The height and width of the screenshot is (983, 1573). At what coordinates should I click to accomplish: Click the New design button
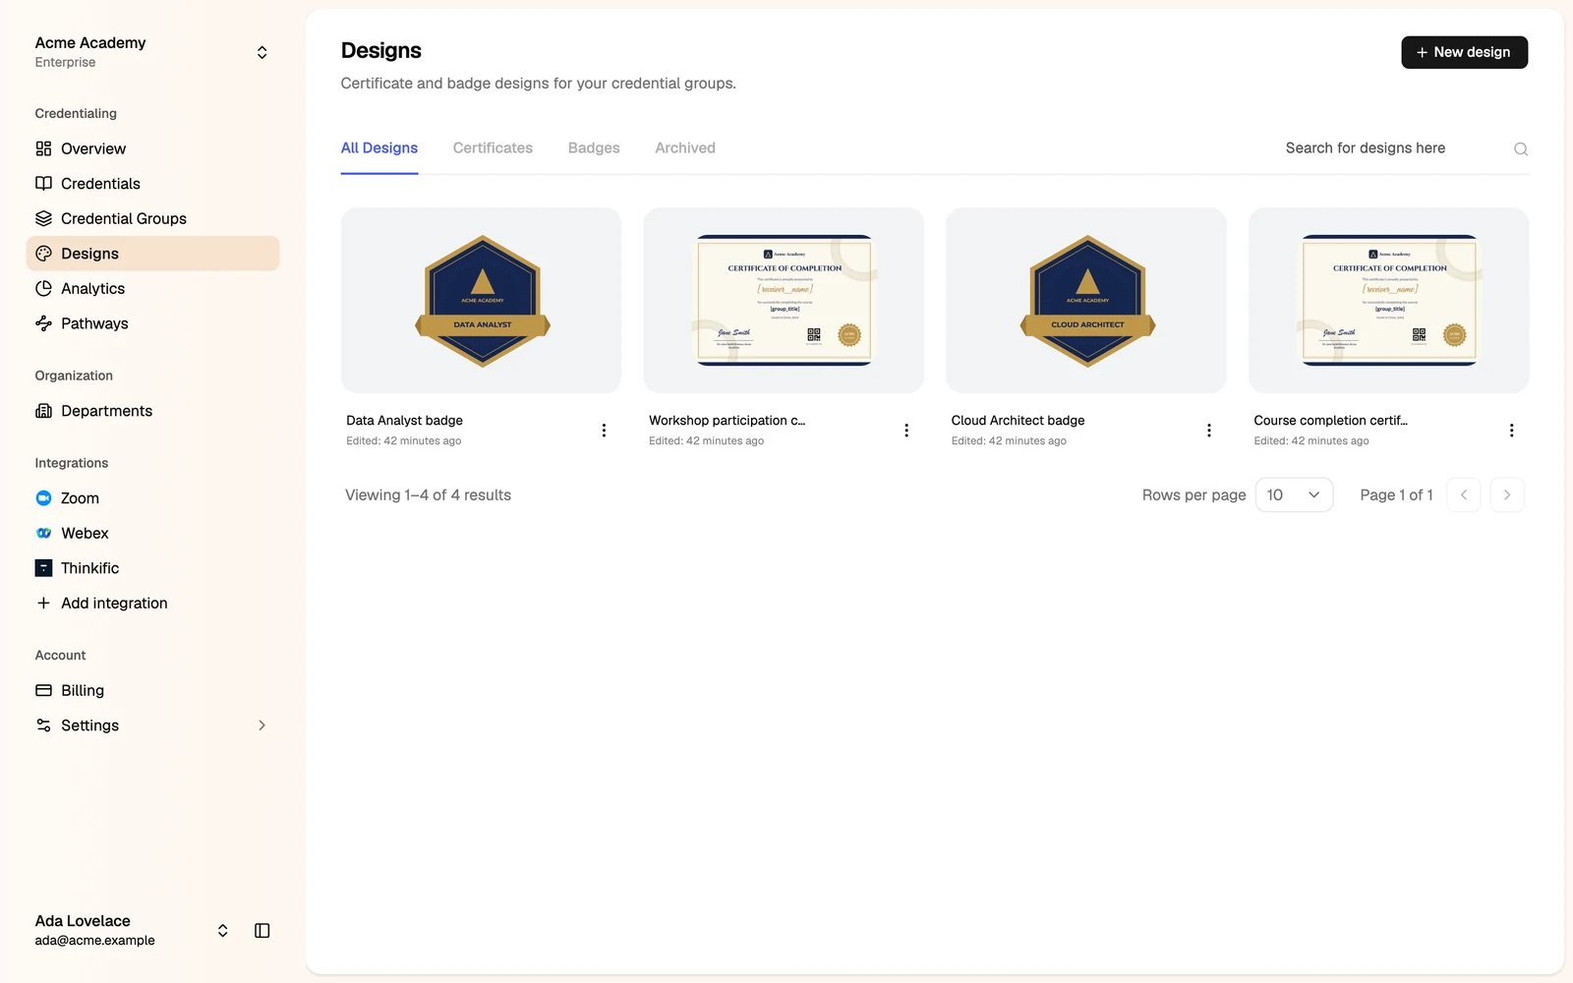(x=1464, y=52)
